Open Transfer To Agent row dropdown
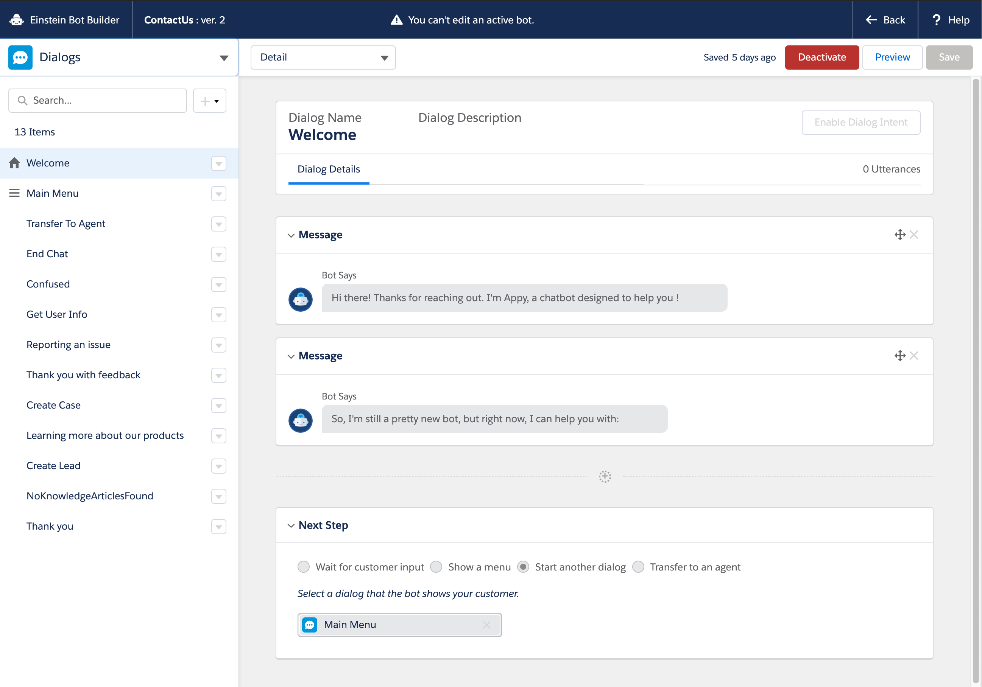 pos(218,224)
